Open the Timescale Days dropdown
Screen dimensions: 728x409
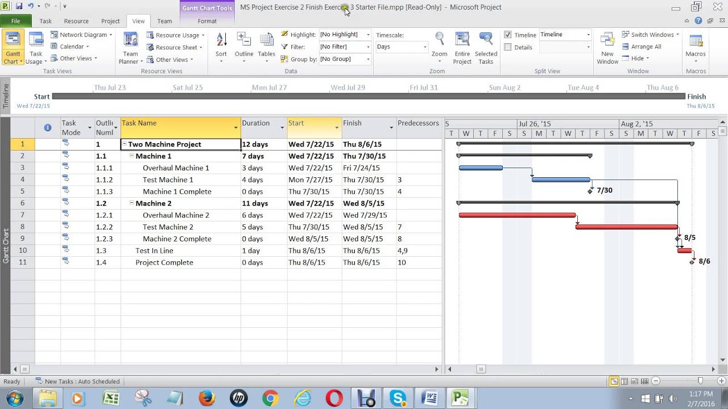click(424, 47)
